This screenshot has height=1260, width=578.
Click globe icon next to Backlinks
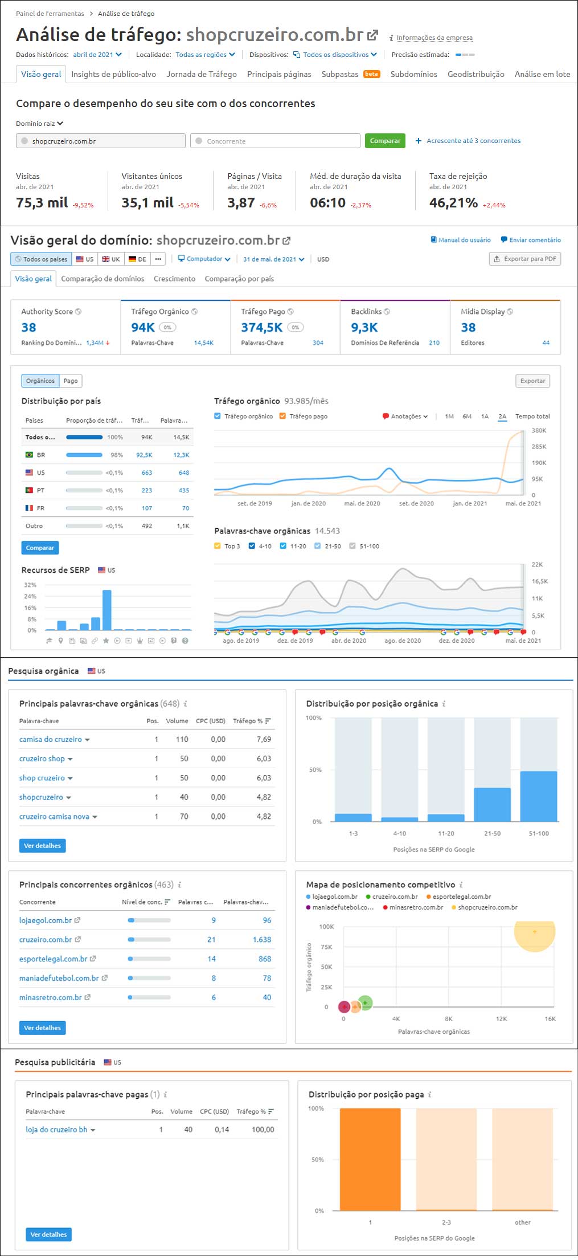point(387,312)
